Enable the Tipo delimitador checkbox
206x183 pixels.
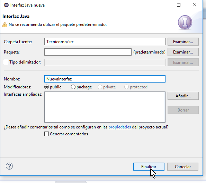tap(6, 62)
